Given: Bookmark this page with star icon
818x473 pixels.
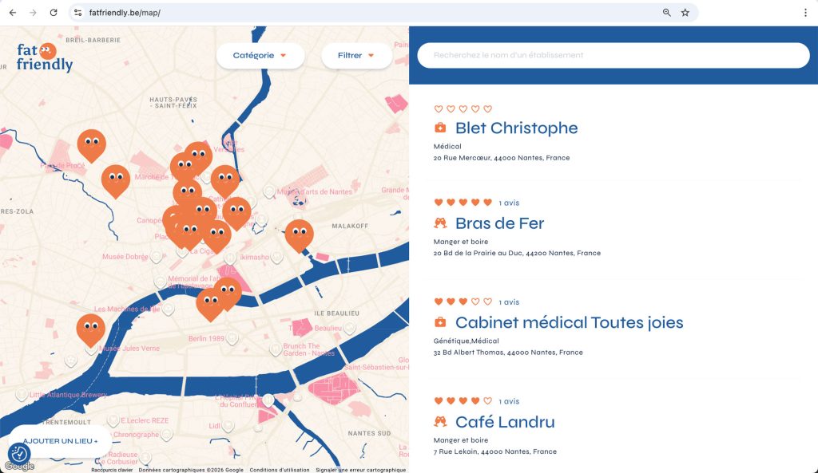Looking at the screenshot, I should tap(685, 13).
